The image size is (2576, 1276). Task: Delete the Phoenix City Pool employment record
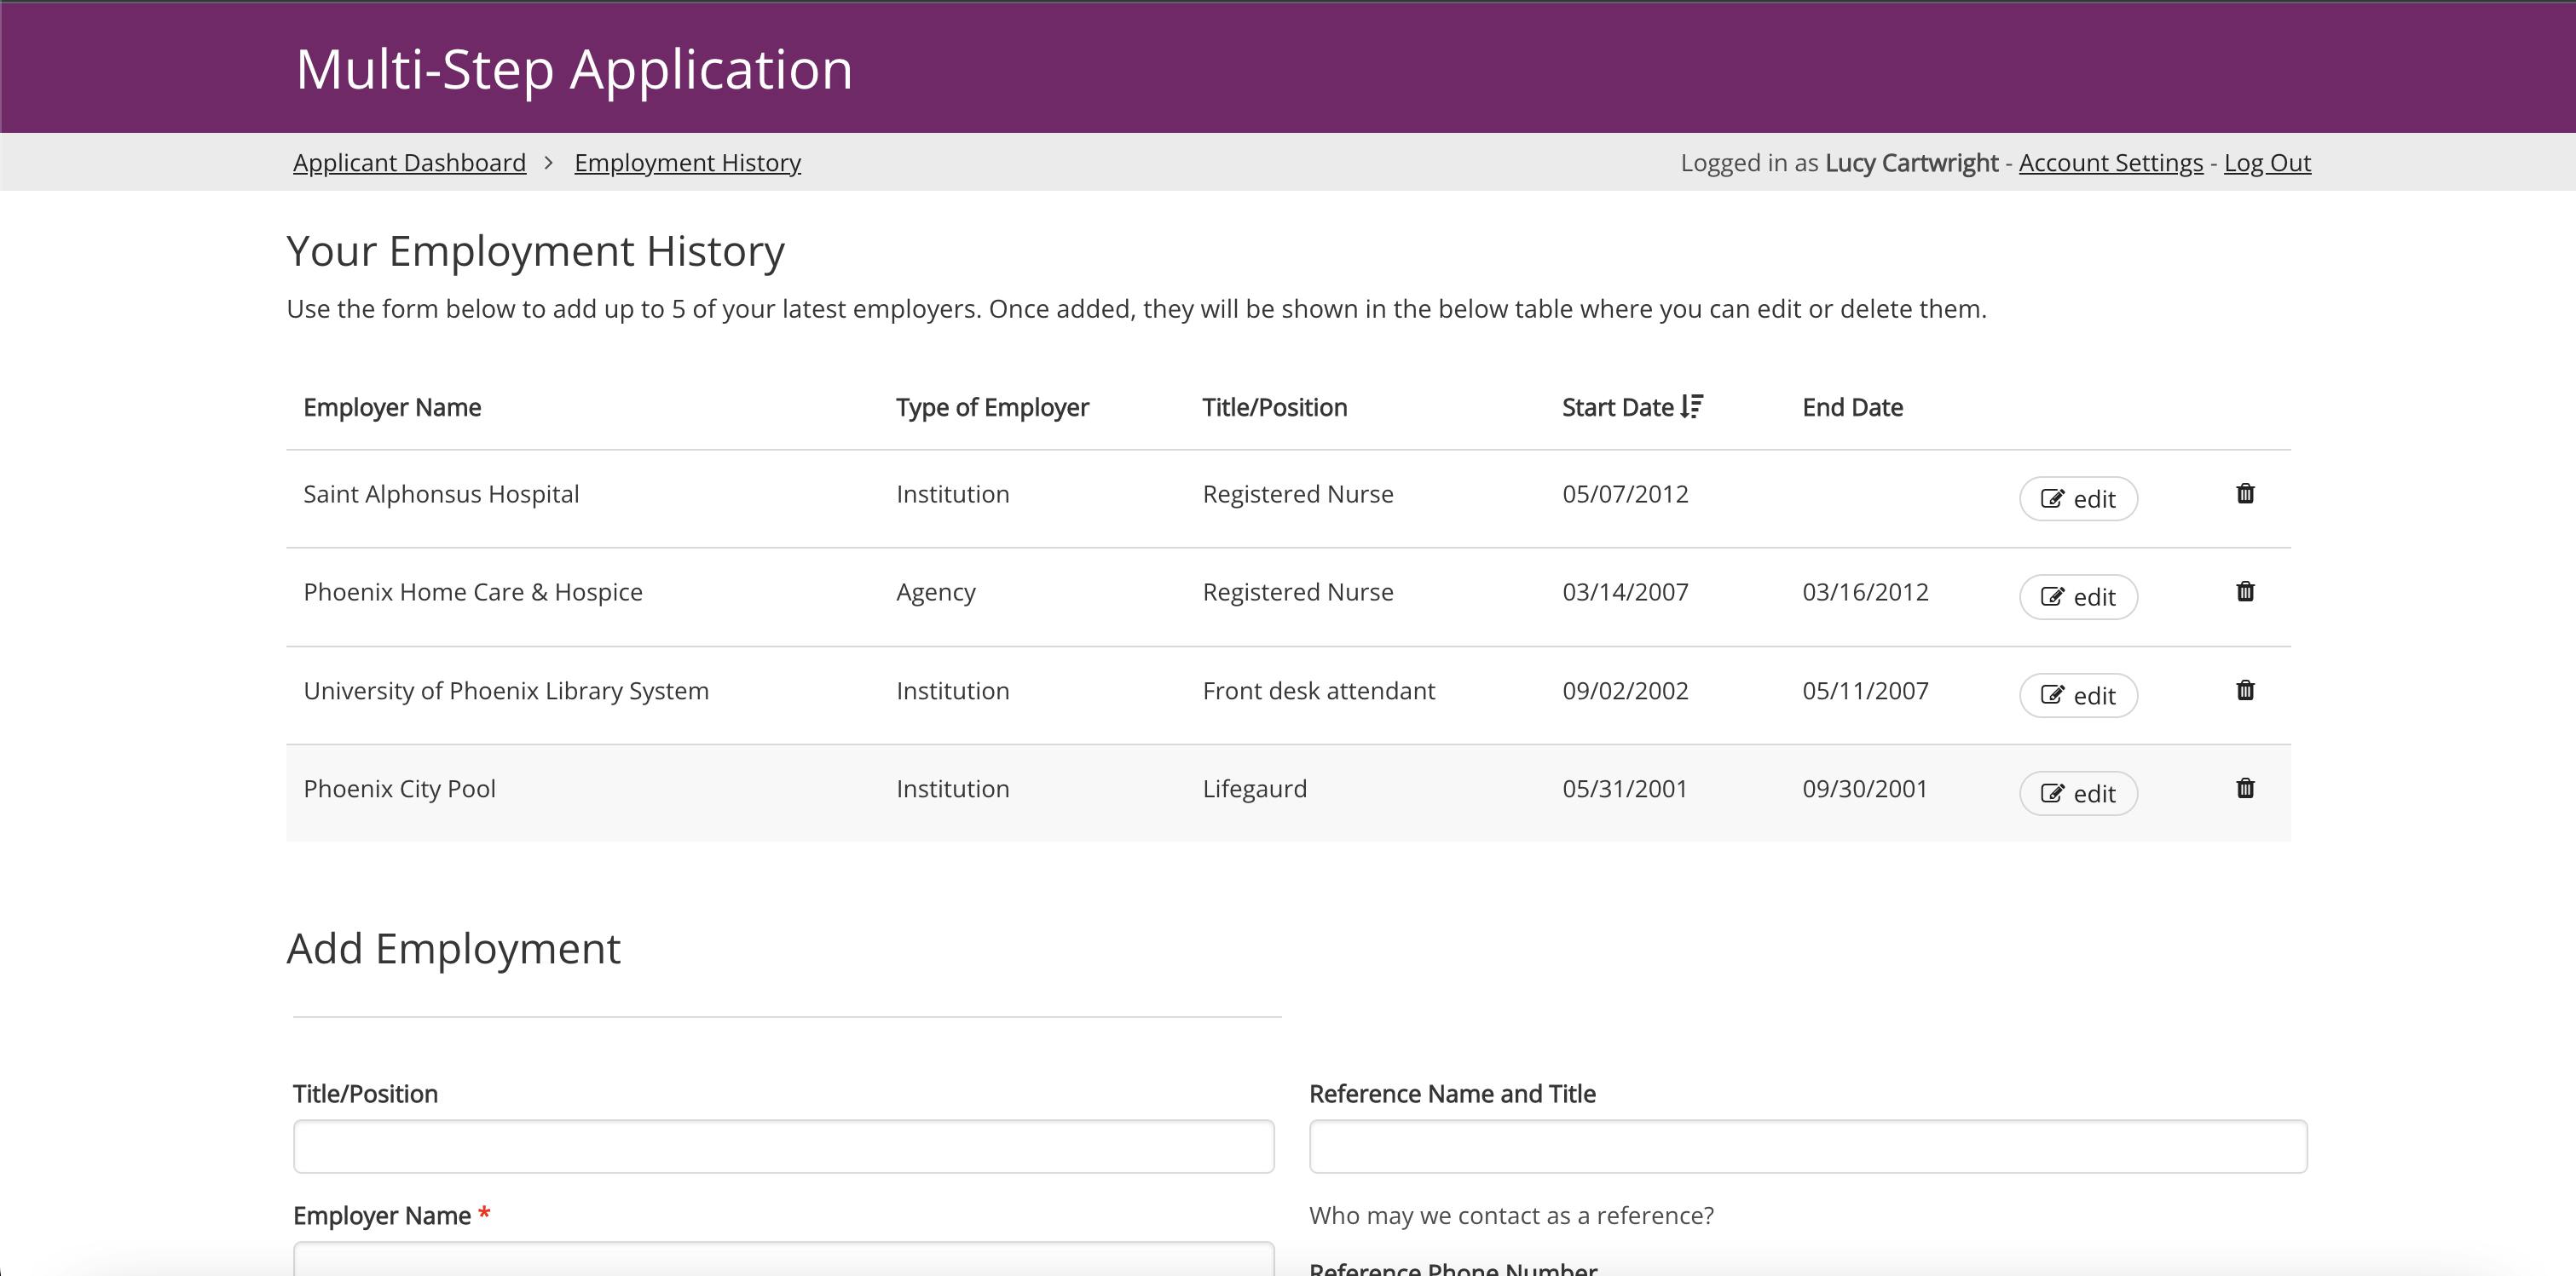[x=2245, y=789]
